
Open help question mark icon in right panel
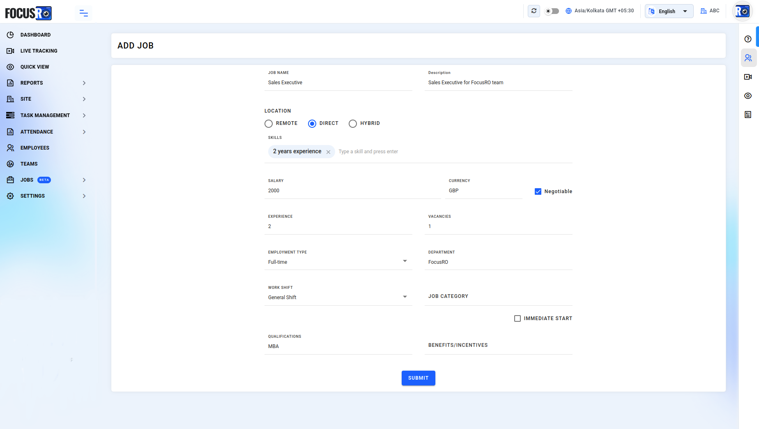[x=748, y=39]
